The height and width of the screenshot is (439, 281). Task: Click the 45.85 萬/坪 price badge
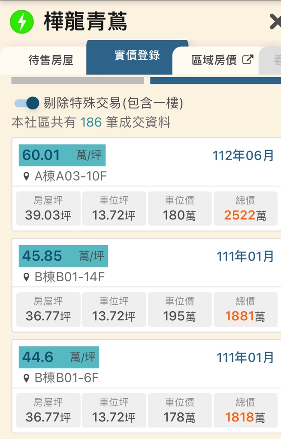63,256
